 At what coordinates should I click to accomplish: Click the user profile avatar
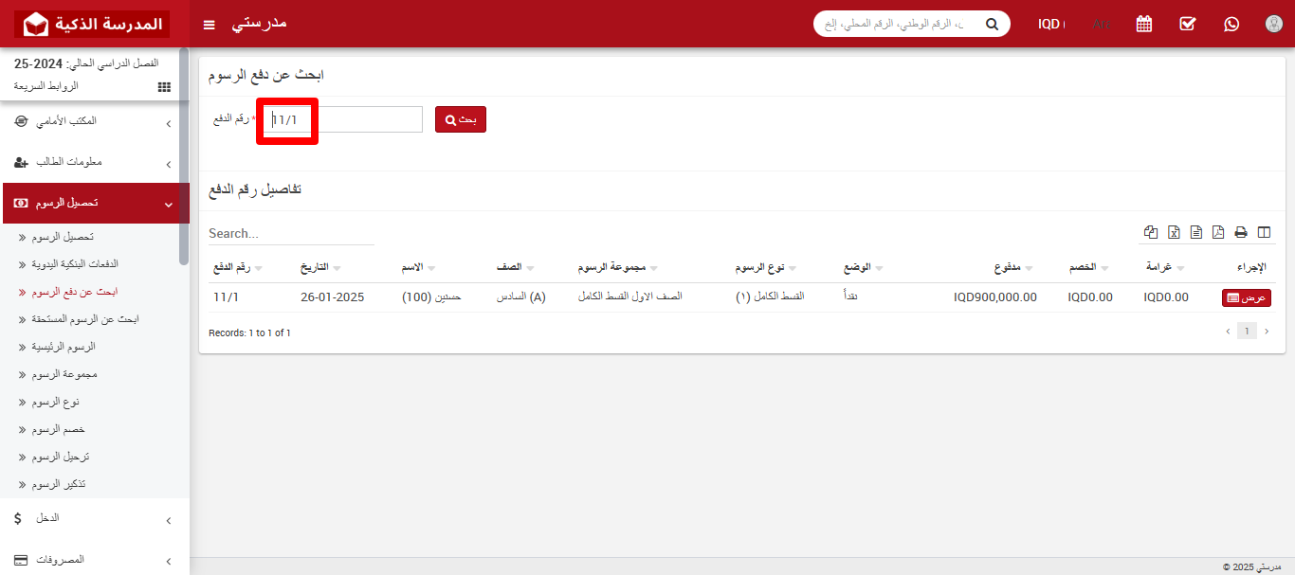click(1273, 24)
